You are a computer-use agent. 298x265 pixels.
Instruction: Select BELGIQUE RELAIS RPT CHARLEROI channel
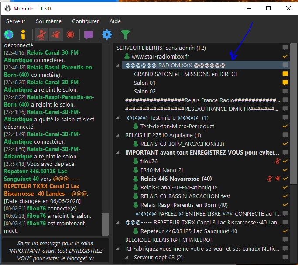[168, 240]
